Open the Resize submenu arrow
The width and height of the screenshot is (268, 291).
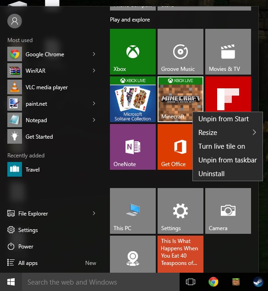click(254, 132)
